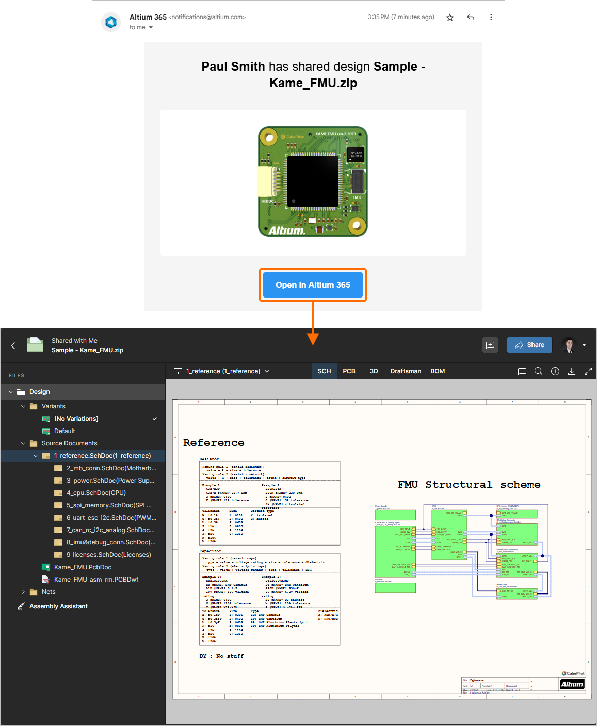Open the comments panel in the viewer
This screenshot has width=597, height=726.
522,371
